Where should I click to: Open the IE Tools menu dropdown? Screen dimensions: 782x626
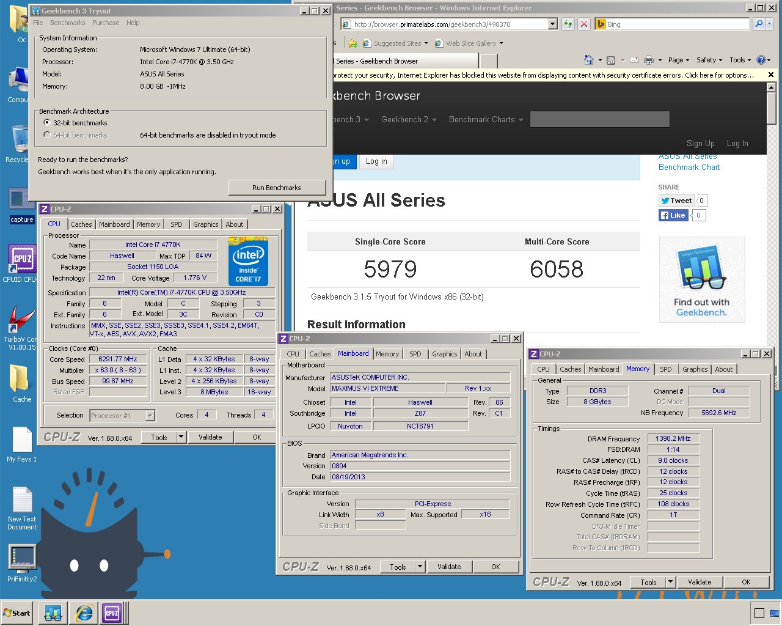(x=740, y=60)
